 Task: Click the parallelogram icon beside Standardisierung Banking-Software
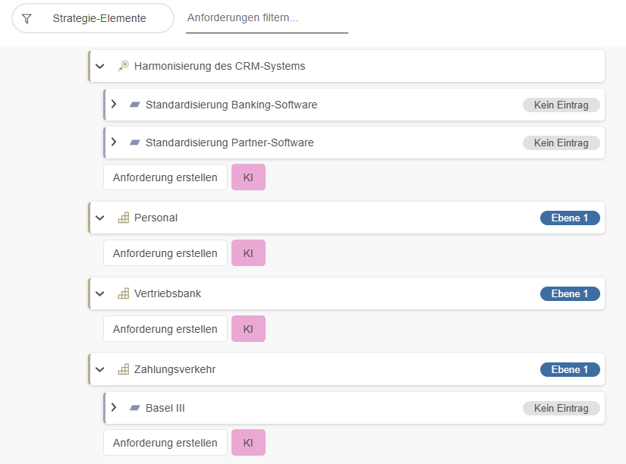pos(135,105)
